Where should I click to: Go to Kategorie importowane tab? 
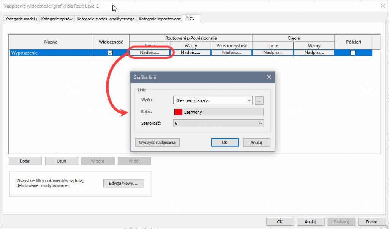(160, 19)
